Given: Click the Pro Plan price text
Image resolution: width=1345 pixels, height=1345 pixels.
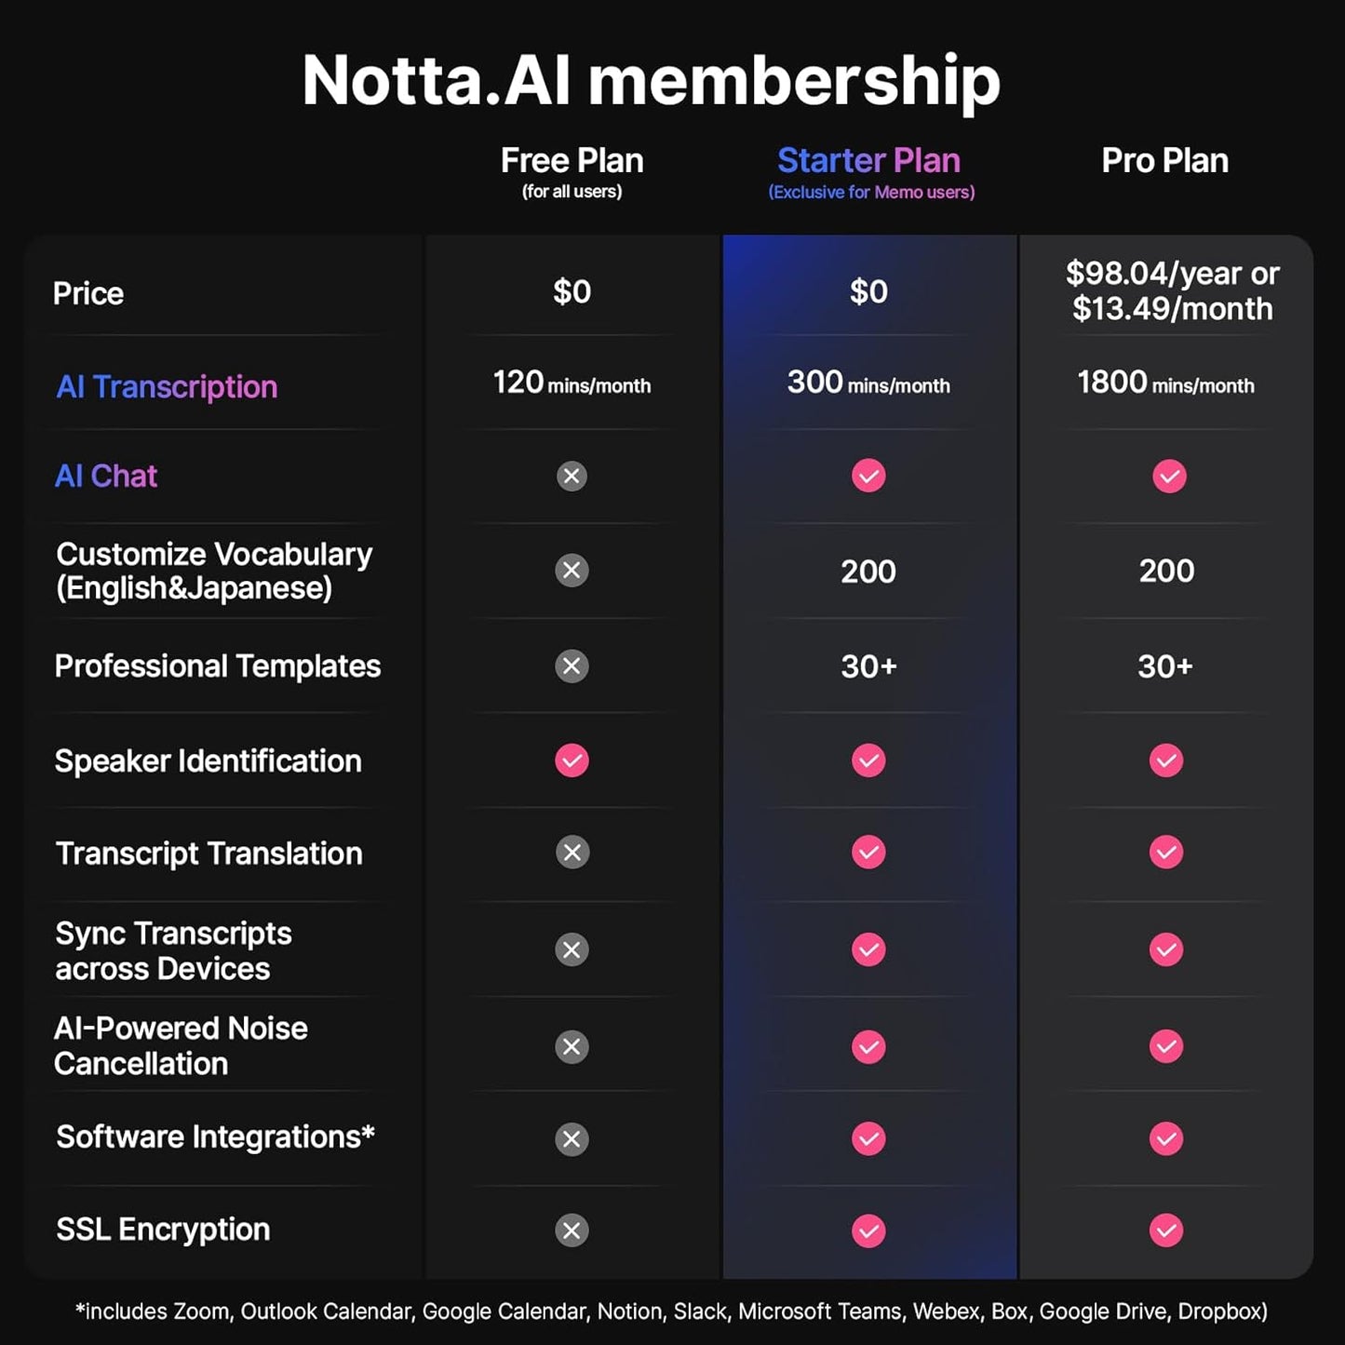Looking at the screenshot, I should (x=1172, y=291).
